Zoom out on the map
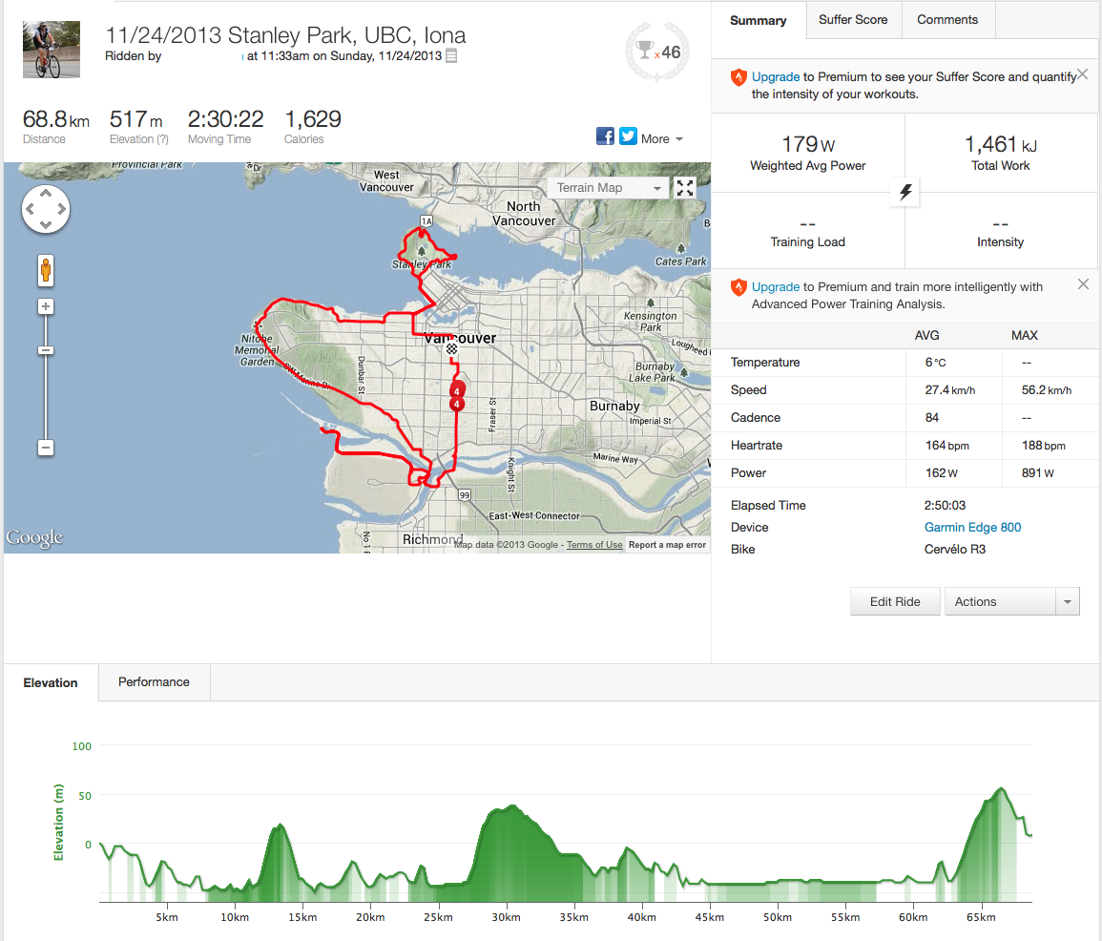Screen dimensions: 1102x941 [x=46, y=448]
